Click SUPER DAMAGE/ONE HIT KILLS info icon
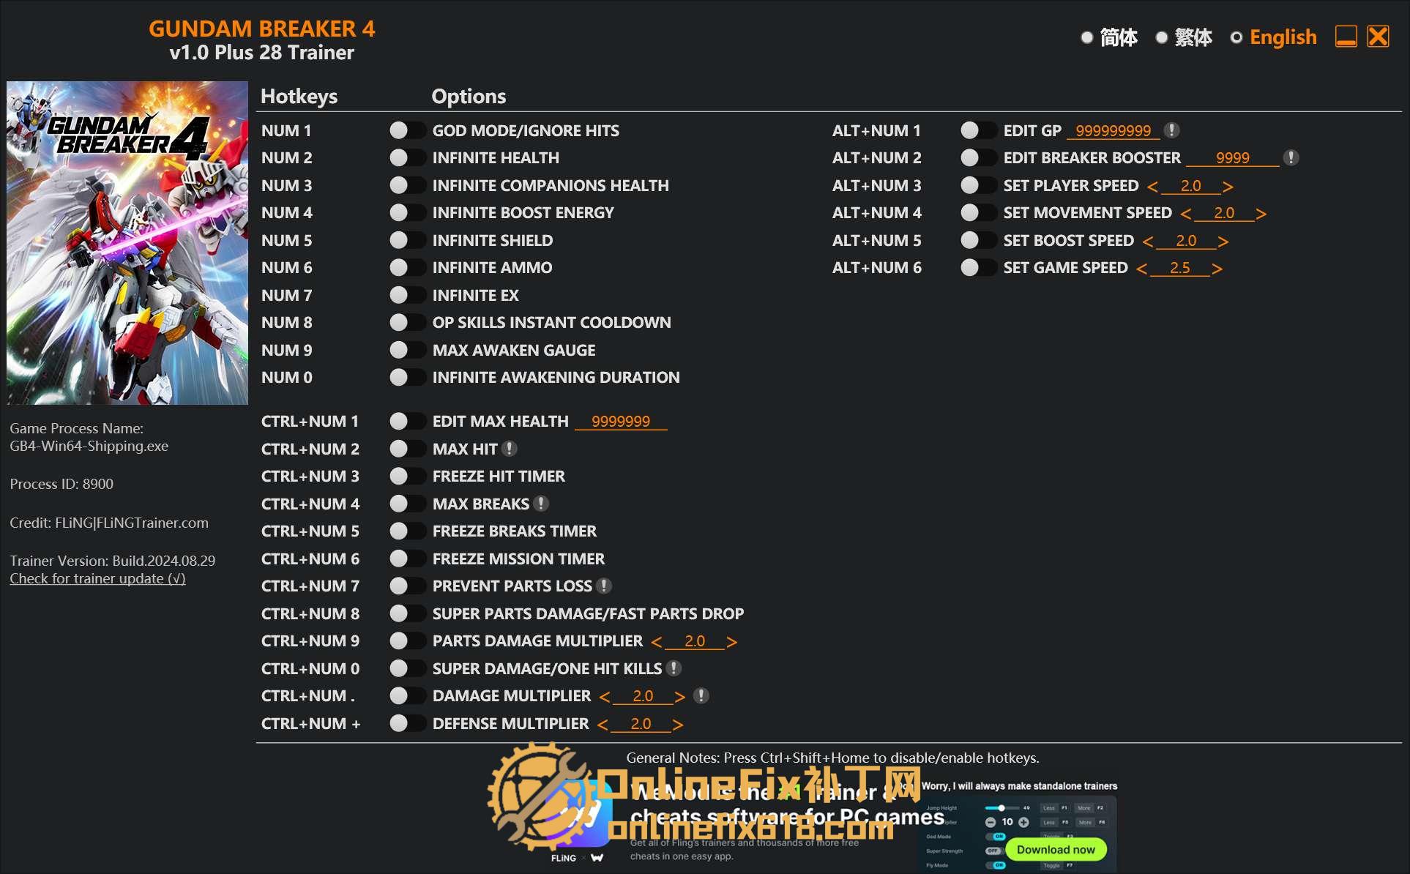1410x874 pixels. pyautogui.click(x=674, y=668)
